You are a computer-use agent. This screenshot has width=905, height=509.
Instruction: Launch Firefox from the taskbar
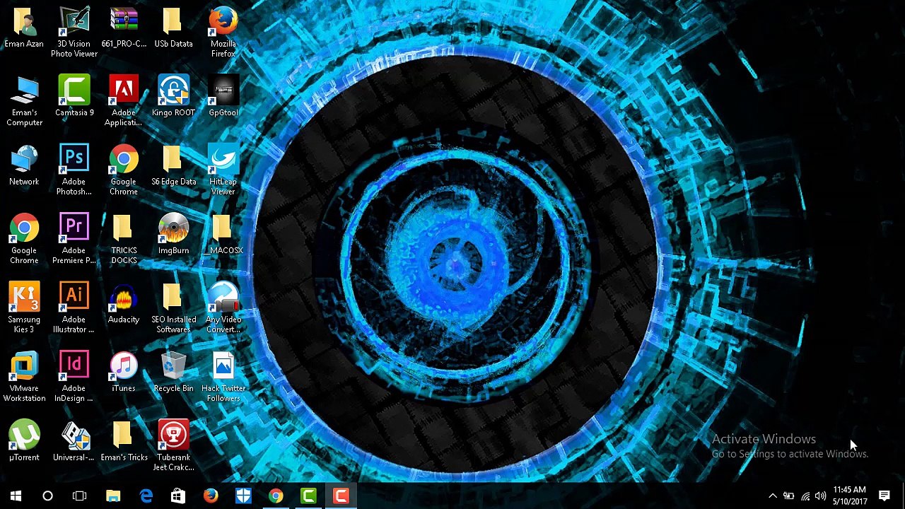click(x=211, y=496)
